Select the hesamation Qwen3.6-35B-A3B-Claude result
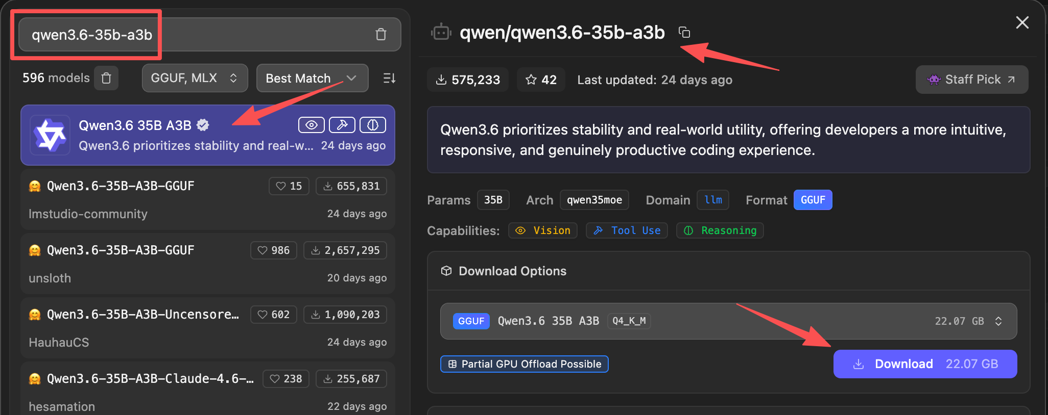Viewport: 1048px width, 415px height. pos(208,388)
